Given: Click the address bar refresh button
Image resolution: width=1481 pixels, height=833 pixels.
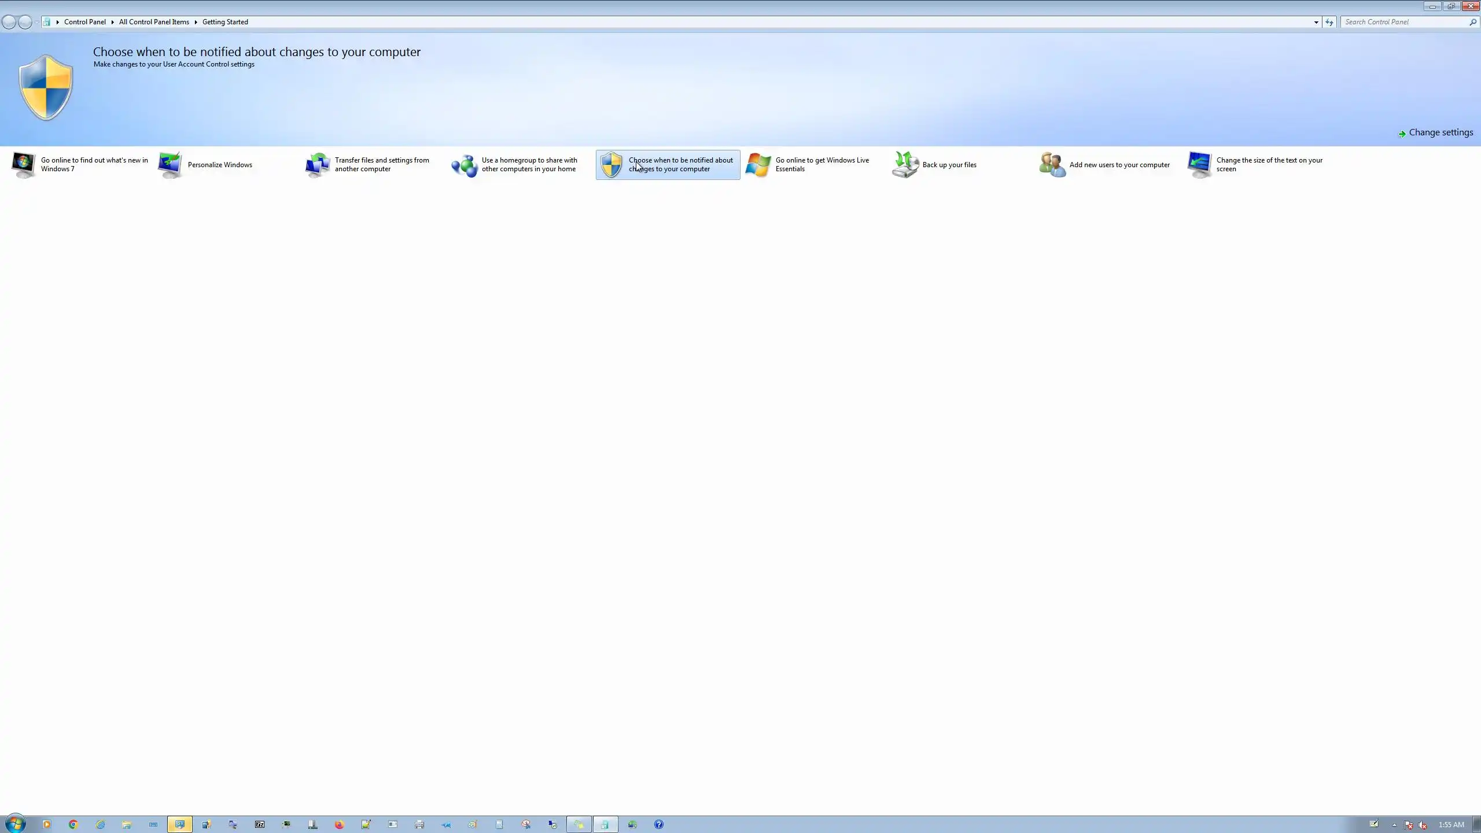Looking at the screenshot, I should click(1329, 22).
